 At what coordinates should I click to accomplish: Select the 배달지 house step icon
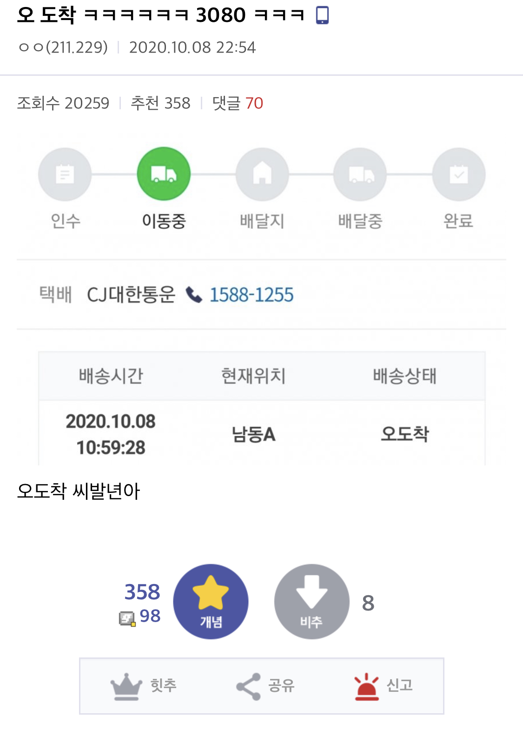(x=262, y=174)
